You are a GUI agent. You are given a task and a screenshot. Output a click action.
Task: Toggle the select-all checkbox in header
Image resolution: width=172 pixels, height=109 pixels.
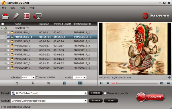(x=3, y=24)
